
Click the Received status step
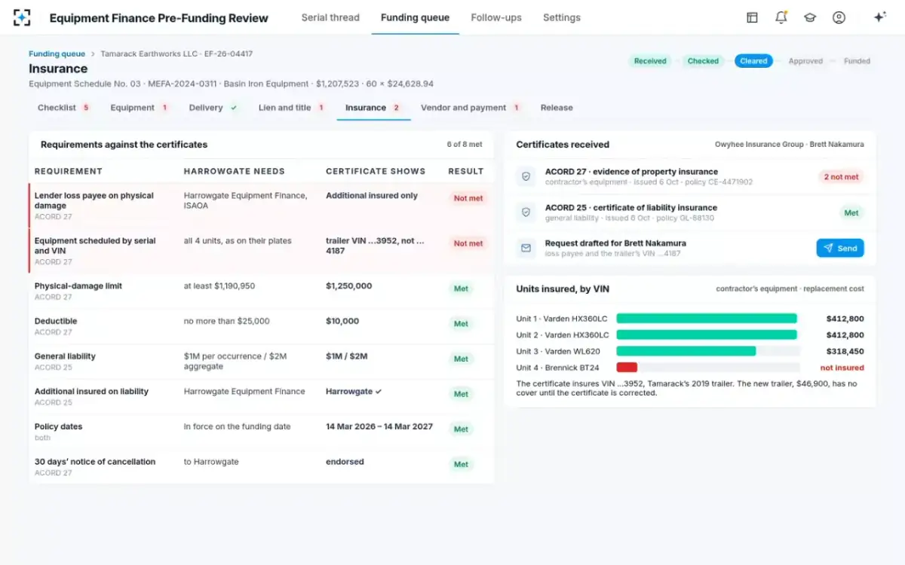[x=650, y=61]
